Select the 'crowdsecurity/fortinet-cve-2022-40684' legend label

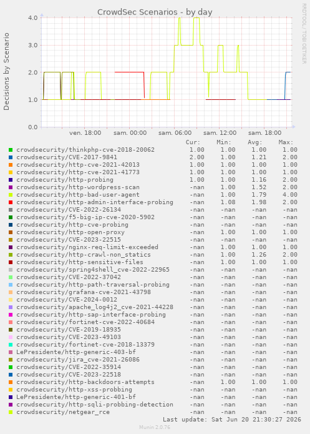(85, 322)
